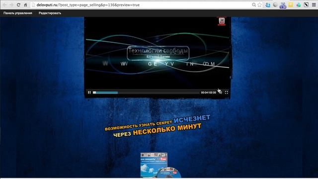Open Панель управления in admin bar

(x=18, y=13)
